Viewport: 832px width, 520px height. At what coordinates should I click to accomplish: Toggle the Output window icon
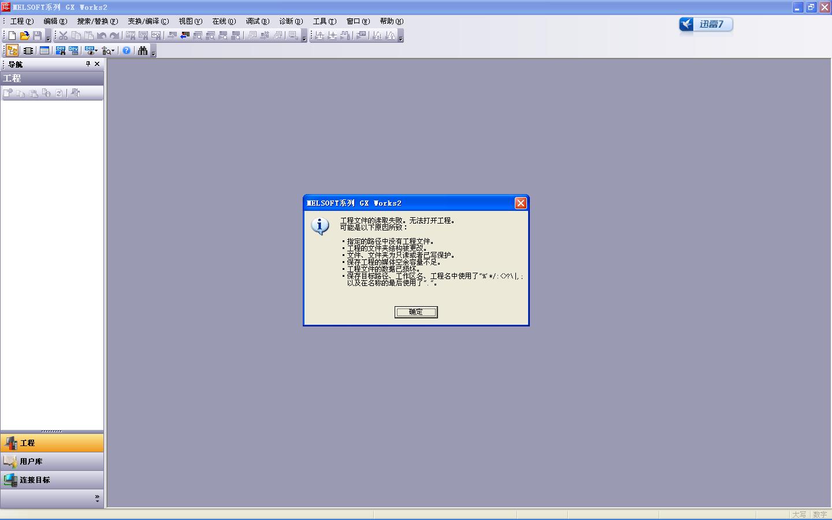click(44, 51)
